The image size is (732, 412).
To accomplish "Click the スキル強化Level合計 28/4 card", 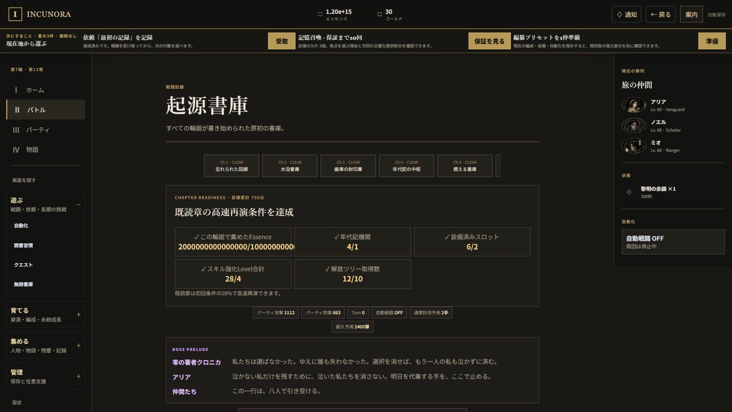I will 233,274.
